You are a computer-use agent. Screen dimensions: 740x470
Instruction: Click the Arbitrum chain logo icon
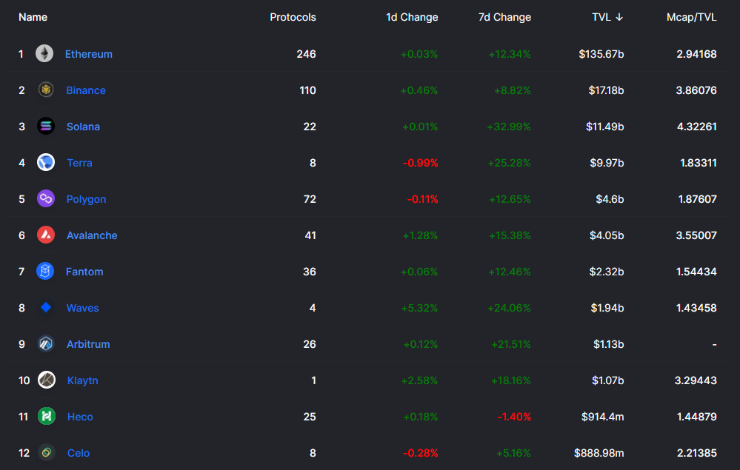(46, 344)
